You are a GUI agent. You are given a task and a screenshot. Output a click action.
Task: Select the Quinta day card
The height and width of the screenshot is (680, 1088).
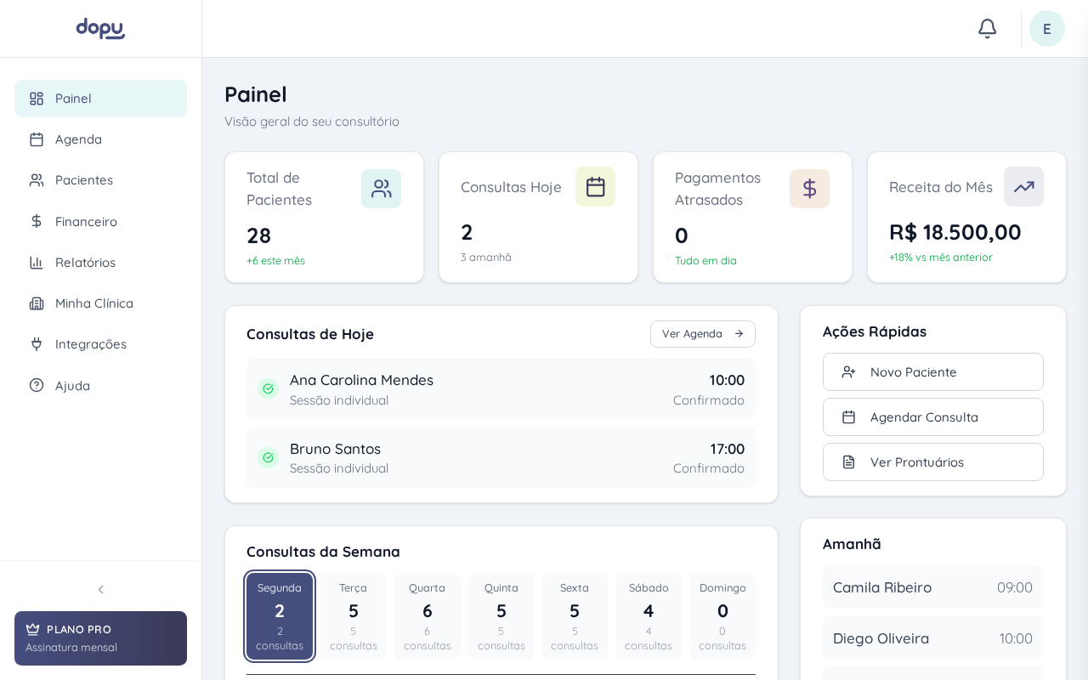pos(501,616)
